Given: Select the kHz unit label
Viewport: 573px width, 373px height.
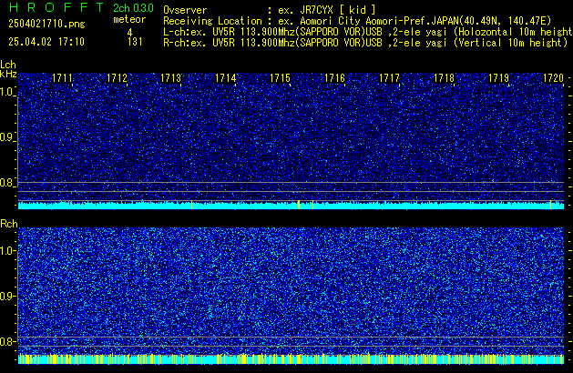Looking at the screenshot, I should click(8, 74).
